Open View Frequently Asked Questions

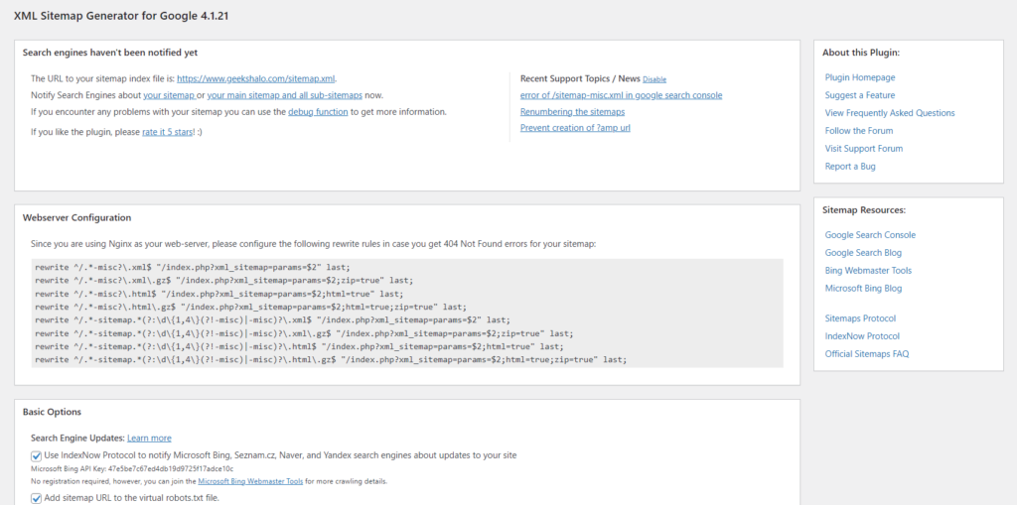tap(890, 113)
